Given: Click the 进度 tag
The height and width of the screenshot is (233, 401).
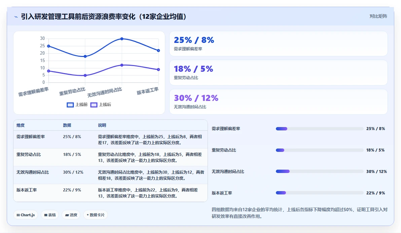Looking at the screenshot, I should coord(71,215).
